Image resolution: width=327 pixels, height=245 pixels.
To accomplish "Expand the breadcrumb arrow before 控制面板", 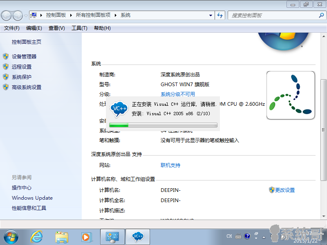I will tap(41, 15).
